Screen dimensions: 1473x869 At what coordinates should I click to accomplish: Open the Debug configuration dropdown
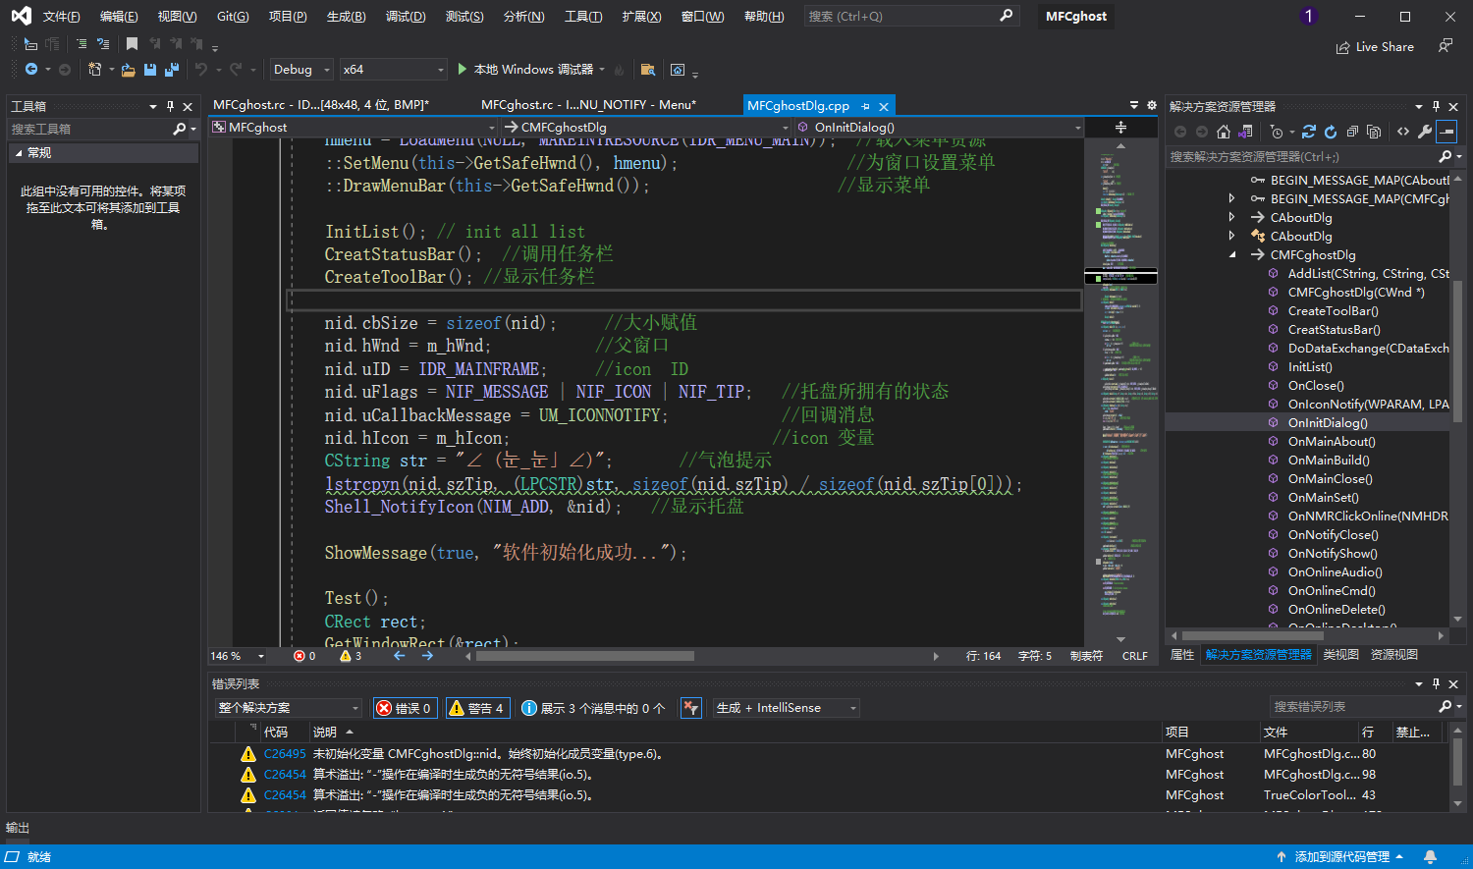300,70
